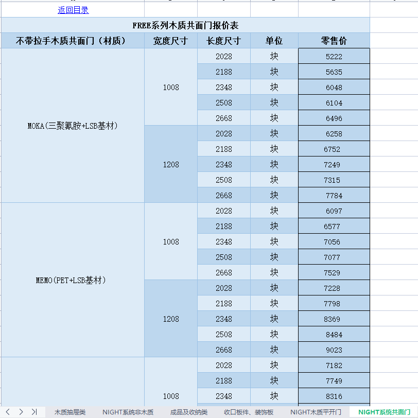
Task: Open the 成品及收纳类 sheet tab
Action: click(x=189, y=412)
